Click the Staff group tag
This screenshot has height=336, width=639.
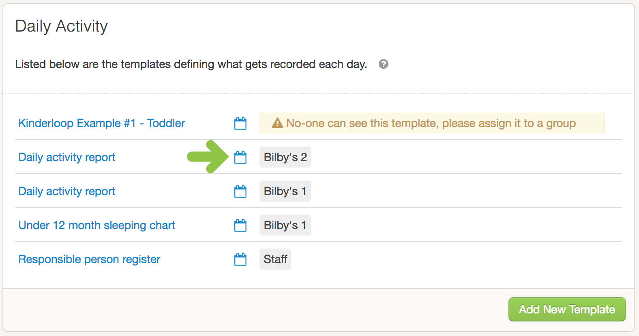(275, 259)
